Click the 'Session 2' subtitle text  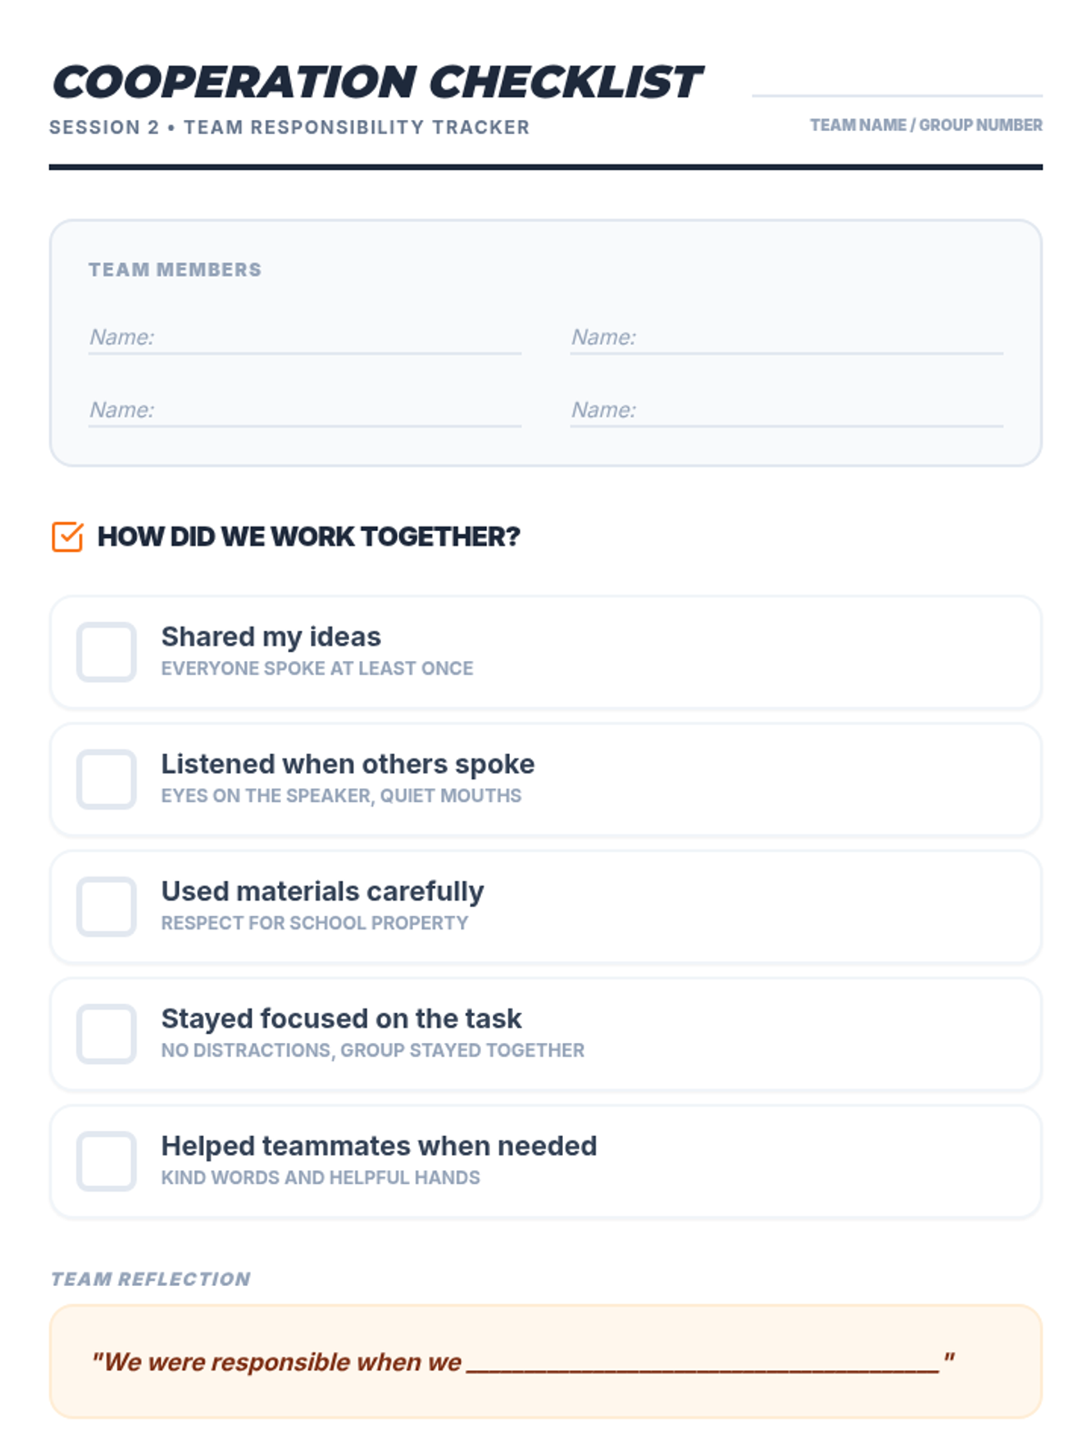pos(289,127)
